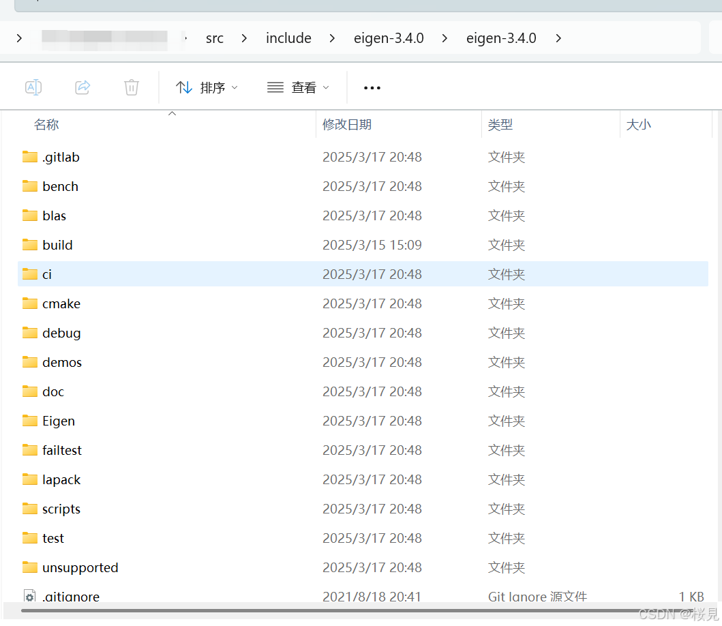Viewport: 722px width, 626px height.
Task: Select the blas folder icon
Action: 30,215
